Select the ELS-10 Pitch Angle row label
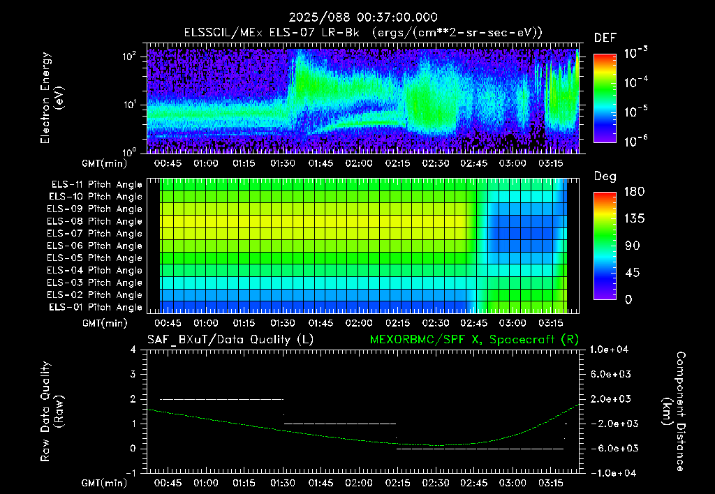The width and height of the screenshot is (715, 494). 96,197
